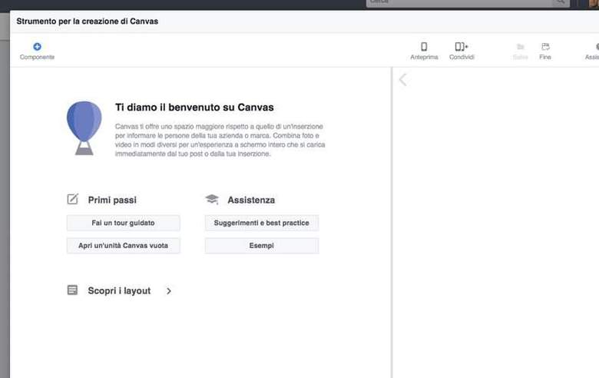
Task: Click the greyed-out Salva toolbar icon
Action: pyautogui.click(x=521, y=47)
